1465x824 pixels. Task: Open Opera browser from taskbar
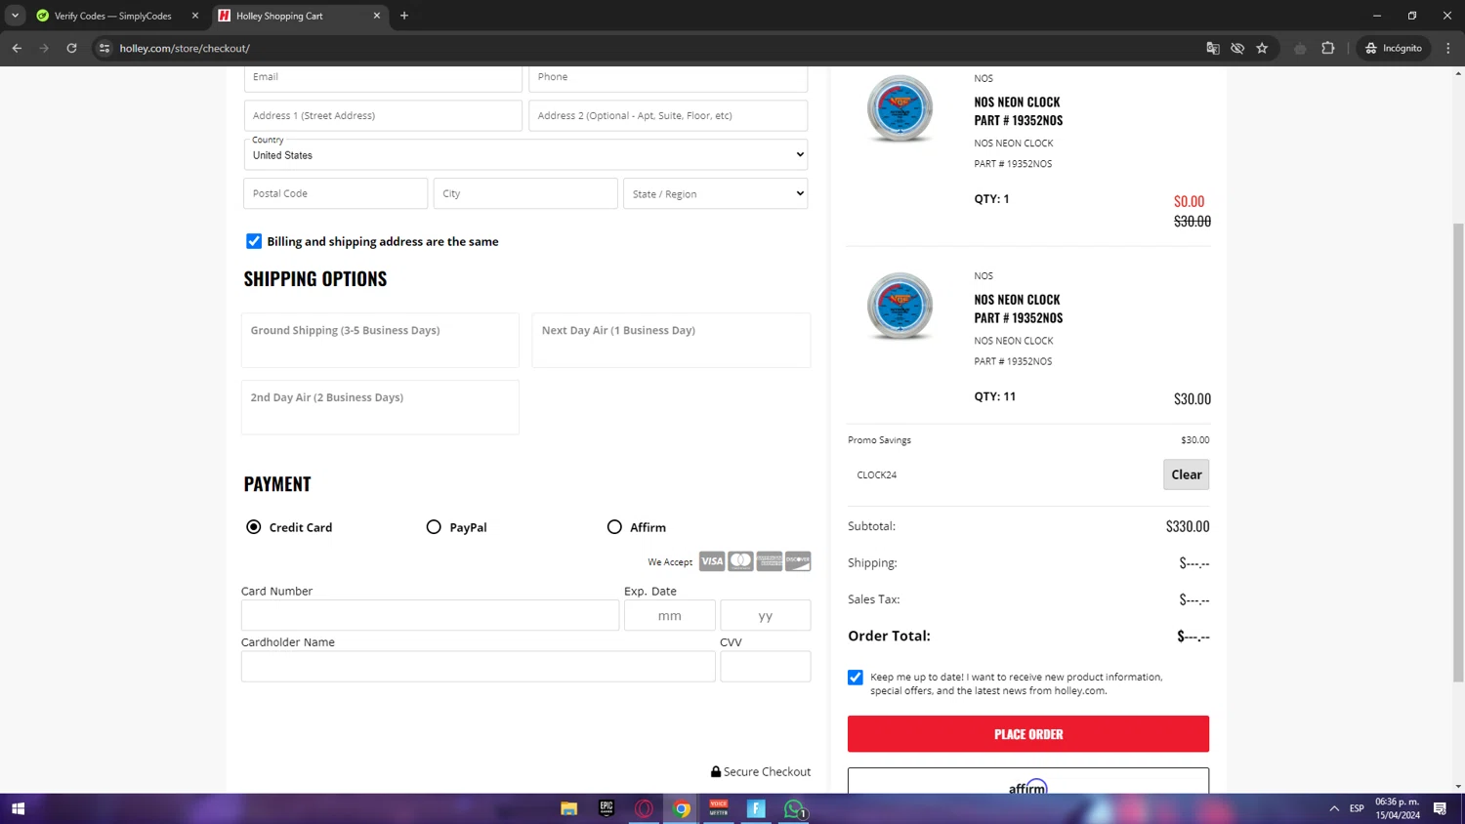(x=644, y=808)
